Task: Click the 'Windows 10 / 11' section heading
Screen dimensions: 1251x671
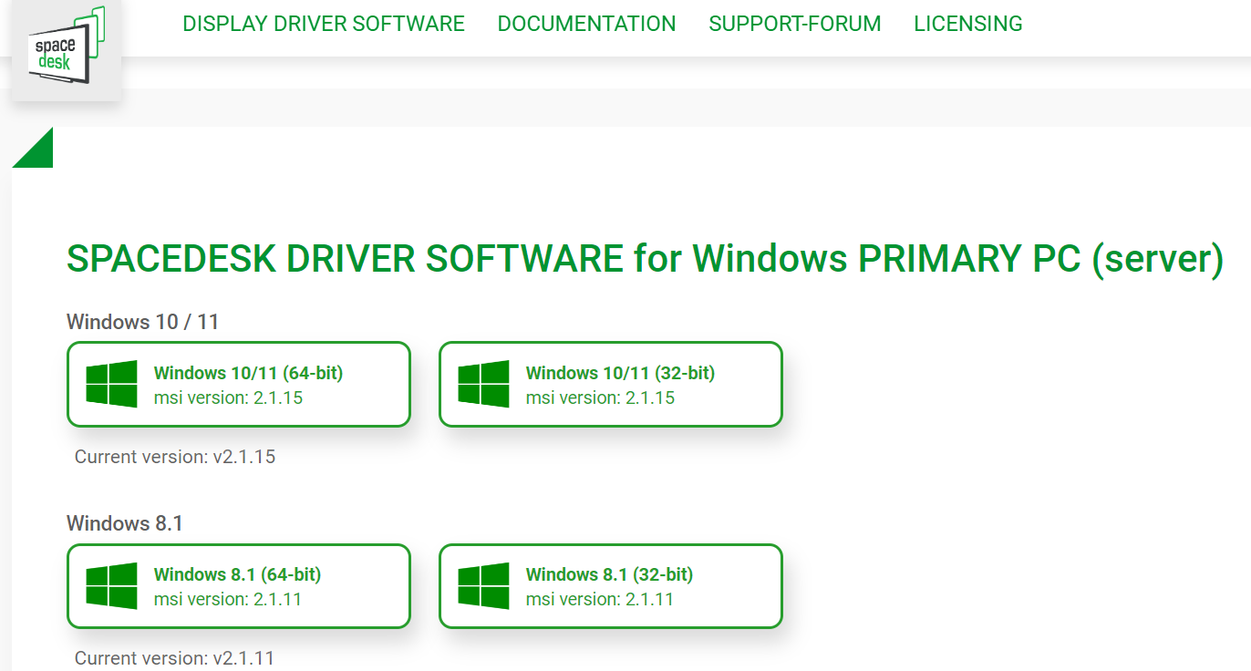Action: tap(143, 322)
